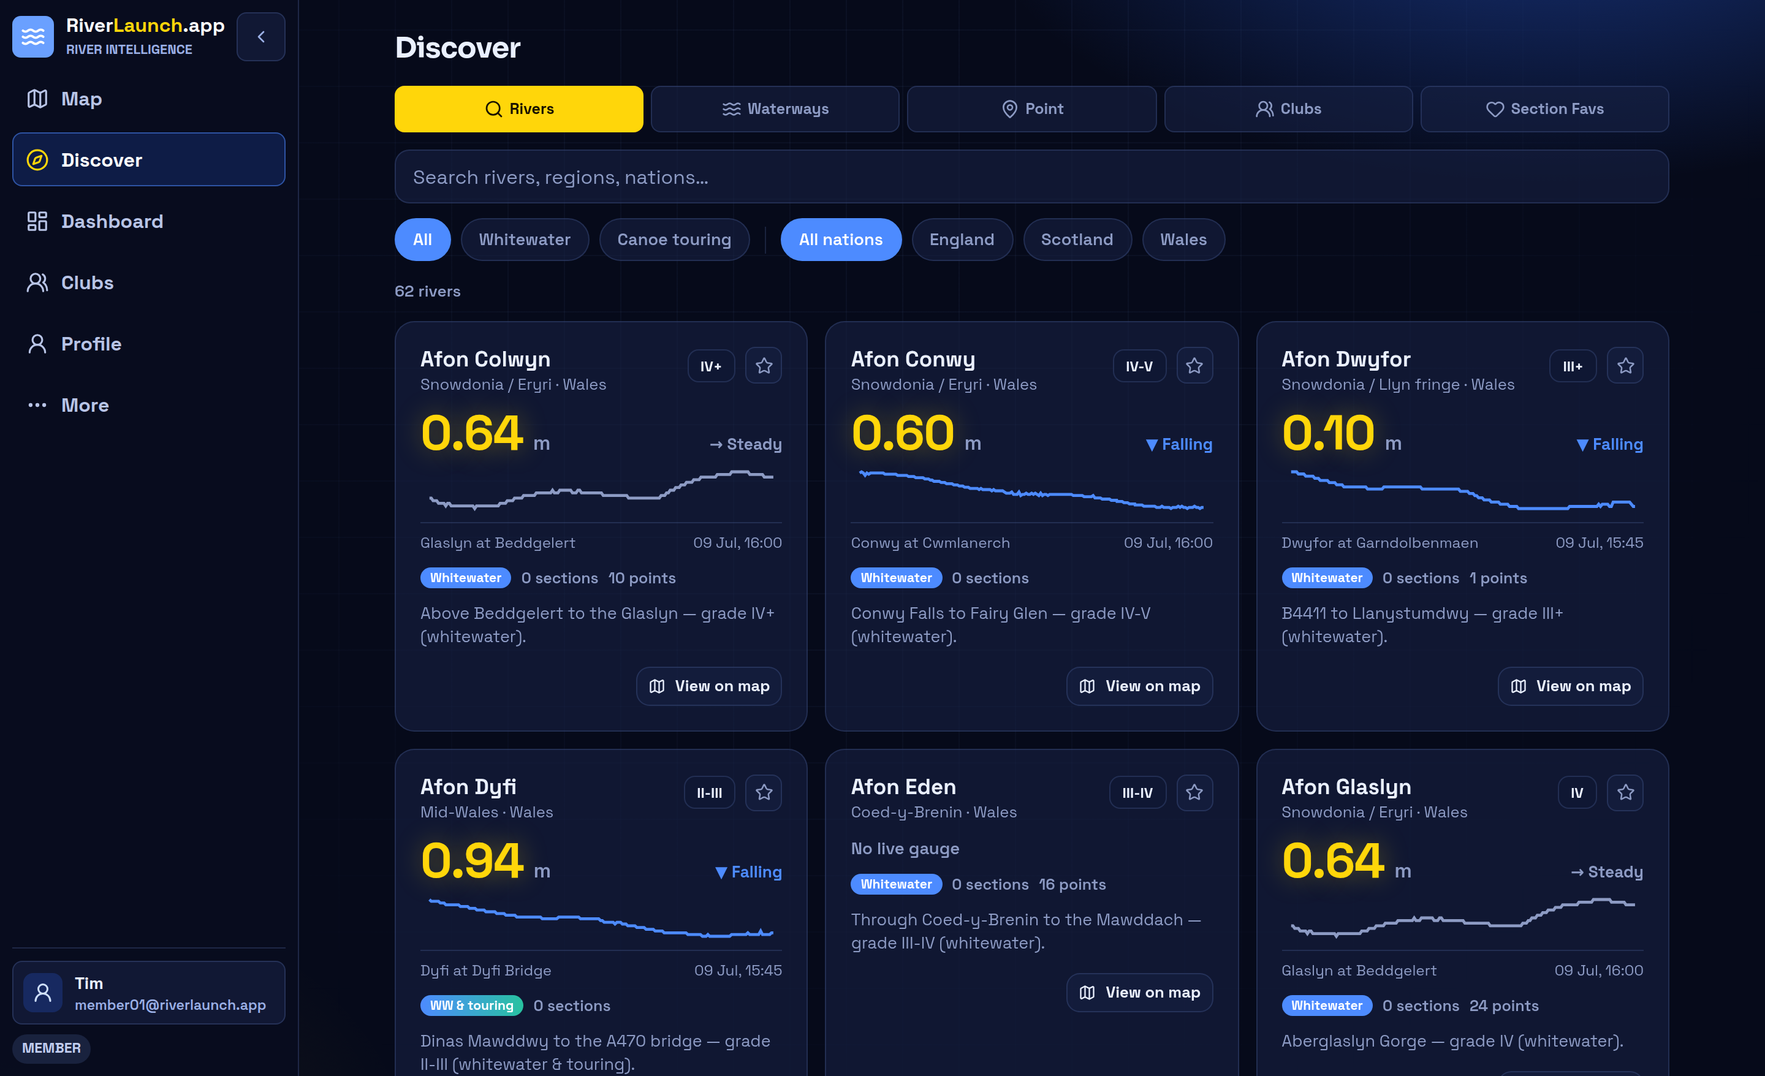1765x1076 pixels.
Task: Click the IV-V grade badge on Afon Conwy
Action: click(1139, 366)
